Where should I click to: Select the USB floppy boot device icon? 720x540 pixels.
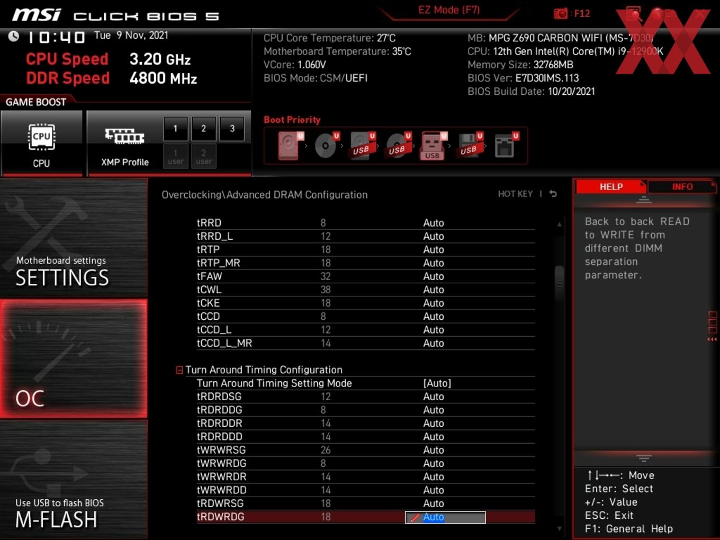(469, 145)
